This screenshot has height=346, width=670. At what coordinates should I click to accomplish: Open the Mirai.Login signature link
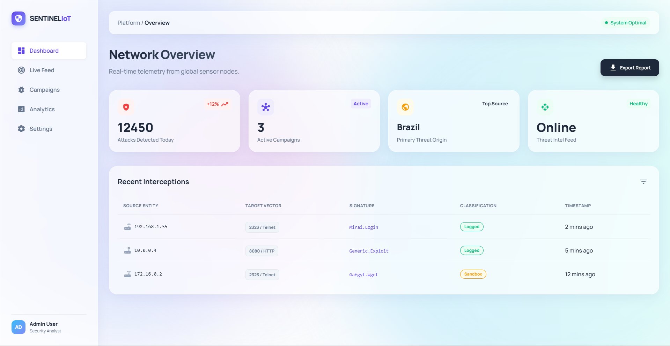(x=363, y=227)
